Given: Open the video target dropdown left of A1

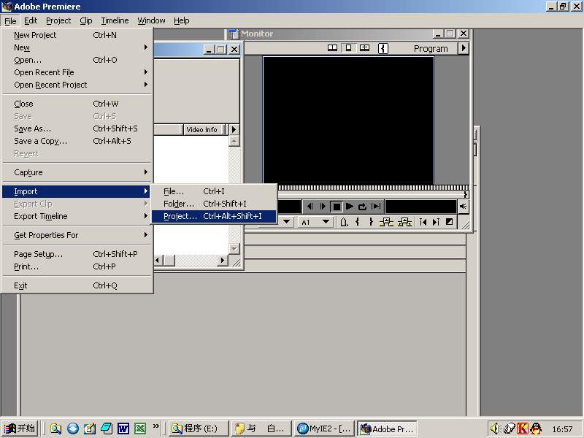Looking at the screenshot, I should tap(286, 222).
